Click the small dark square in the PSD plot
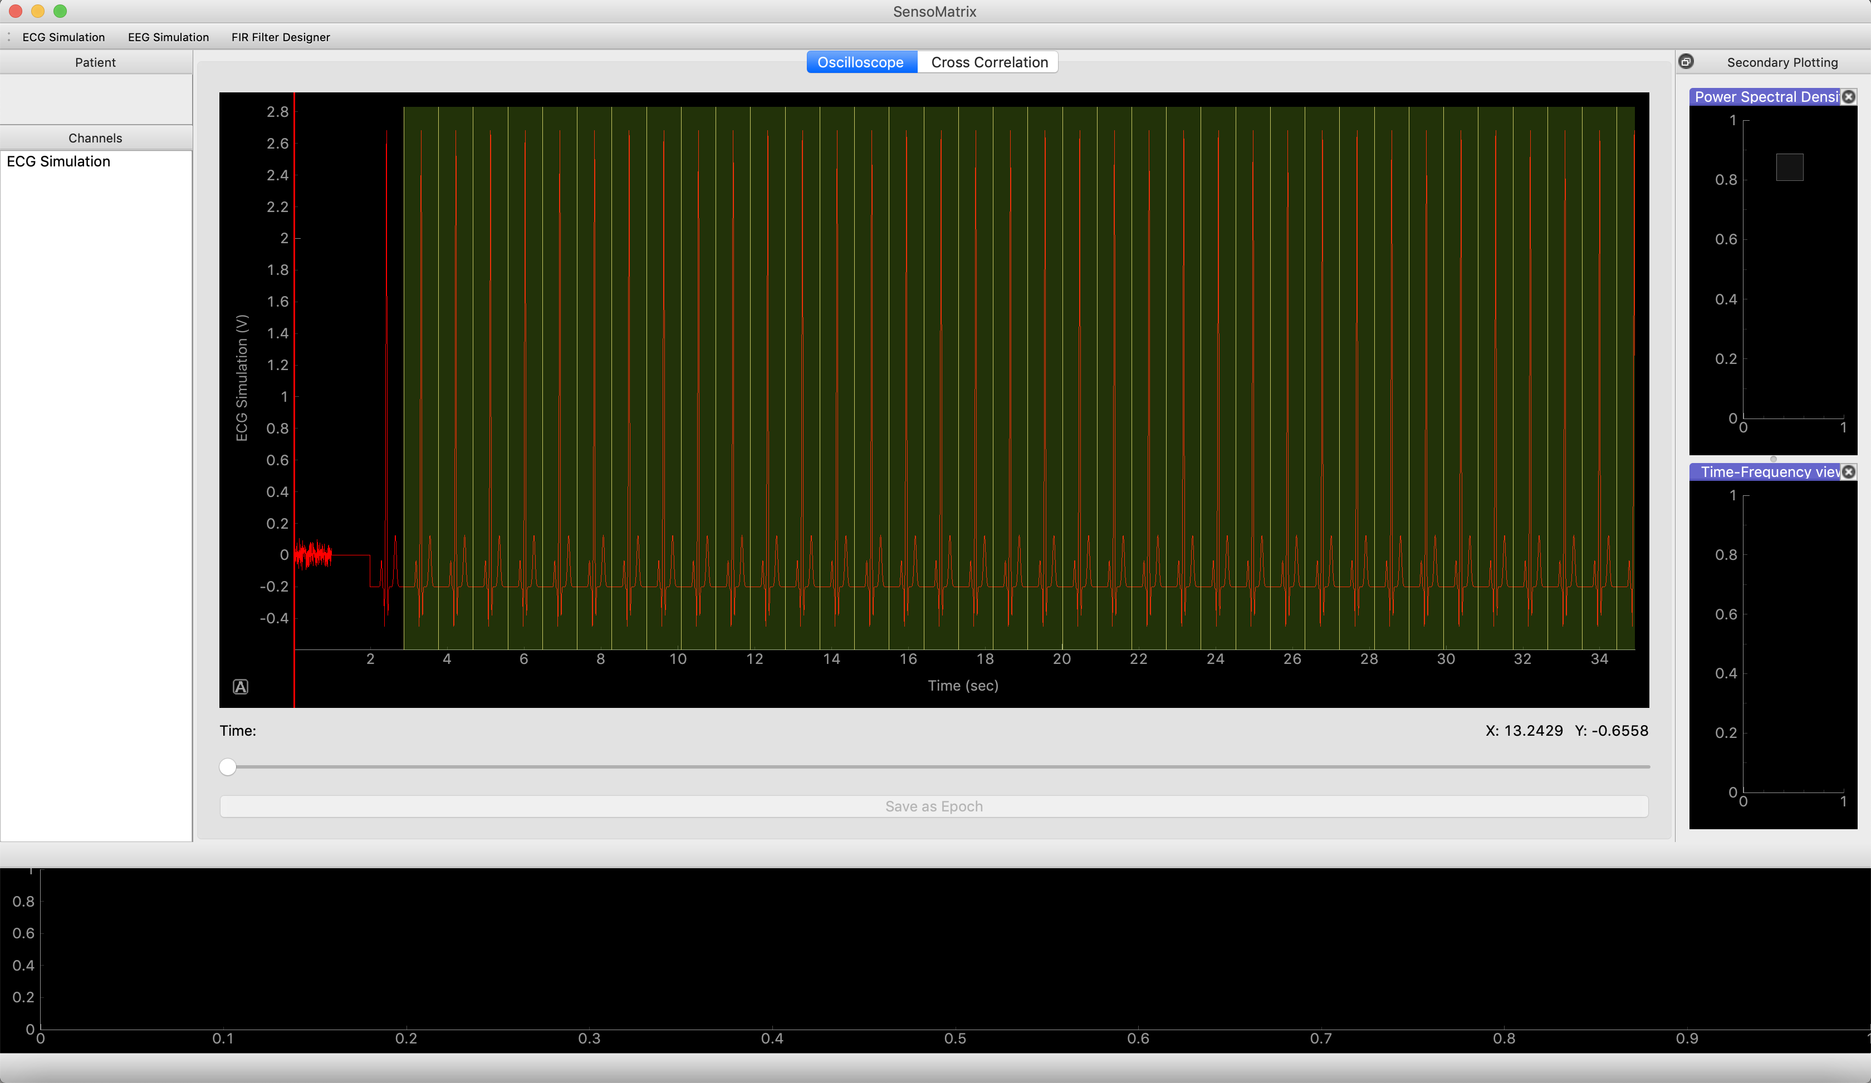Screen dimensions: 1871x1083 click(1789, 167)
